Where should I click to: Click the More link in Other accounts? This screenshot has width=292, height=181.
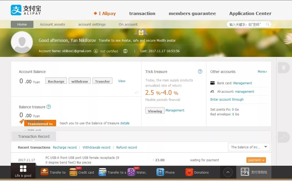262,72
